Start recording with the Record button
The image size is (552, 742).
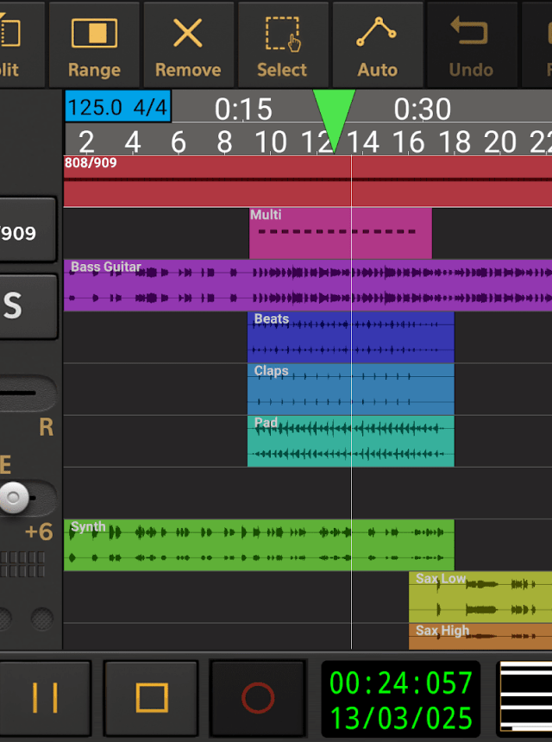point(258,697)
